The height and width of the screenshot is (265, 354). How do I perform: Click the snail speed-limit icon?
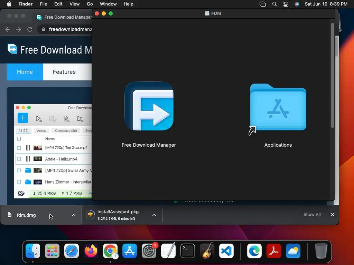coord(21,193)
